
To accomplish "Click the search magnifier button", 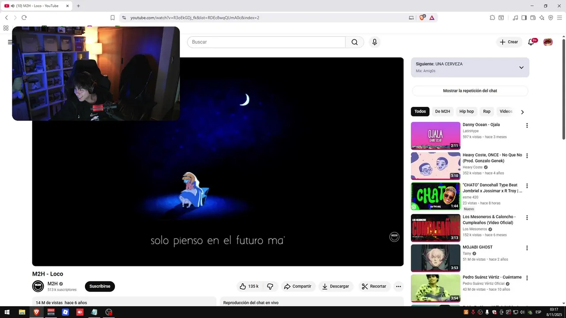I will point(355,42).
